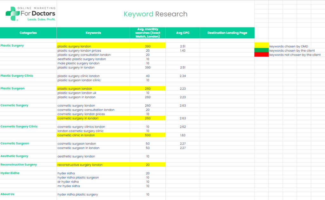Click the Keywords column header

click(x=93, y=33)
